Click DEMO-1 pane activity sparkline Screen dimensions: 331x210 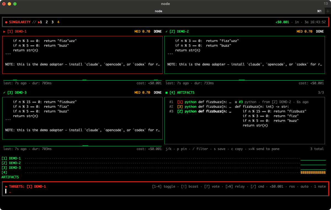pos(82,80)
